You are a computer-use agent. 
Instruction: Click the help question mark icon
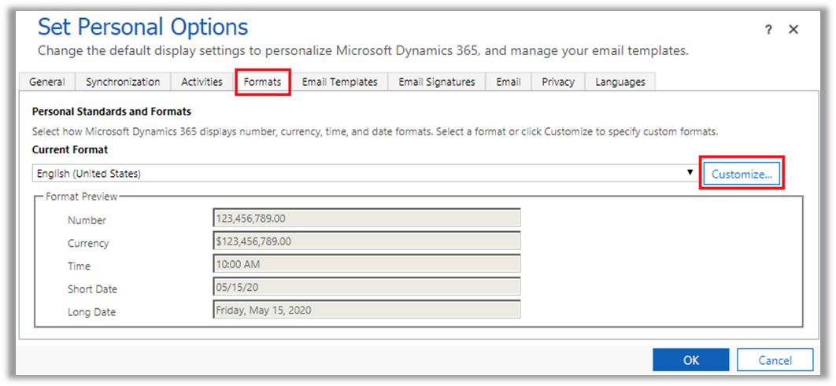(768, 30)
